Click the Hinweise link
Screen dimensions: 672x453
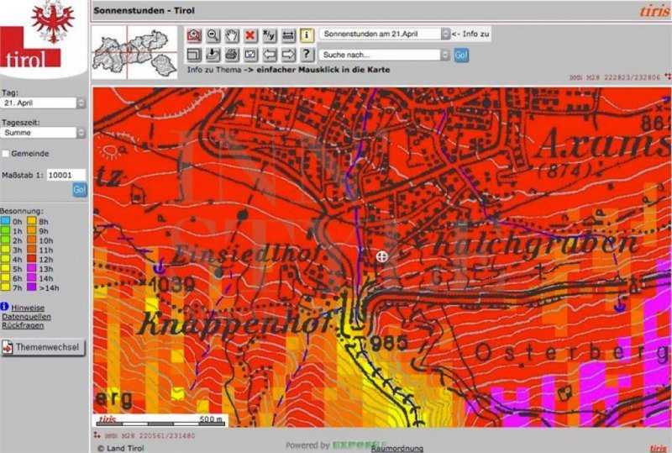point(29,308)
